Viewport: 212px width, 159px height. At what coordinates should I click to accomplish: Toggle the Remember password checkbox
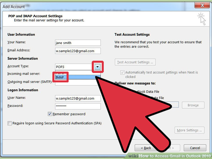tap(50, 114)
